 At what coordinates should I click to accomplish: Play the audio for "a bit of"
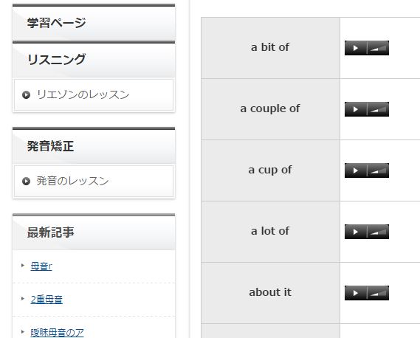356,48
